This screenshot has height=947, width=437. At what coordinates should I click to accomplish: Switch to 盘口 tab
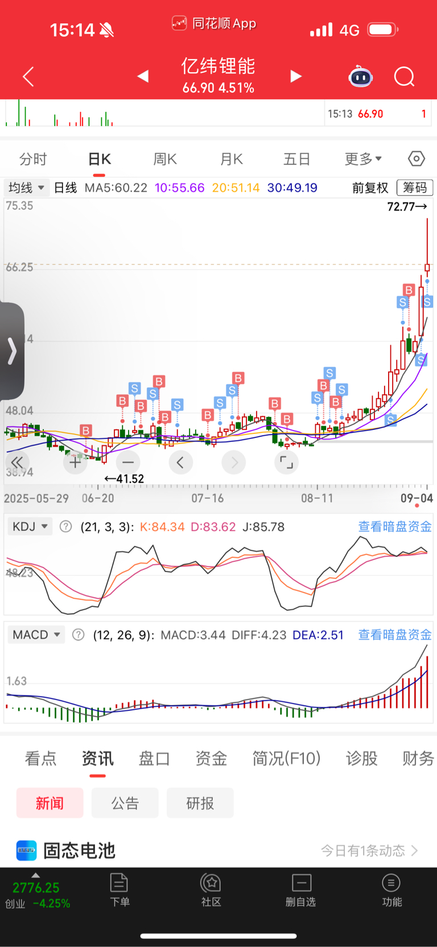tap(154, 758)
